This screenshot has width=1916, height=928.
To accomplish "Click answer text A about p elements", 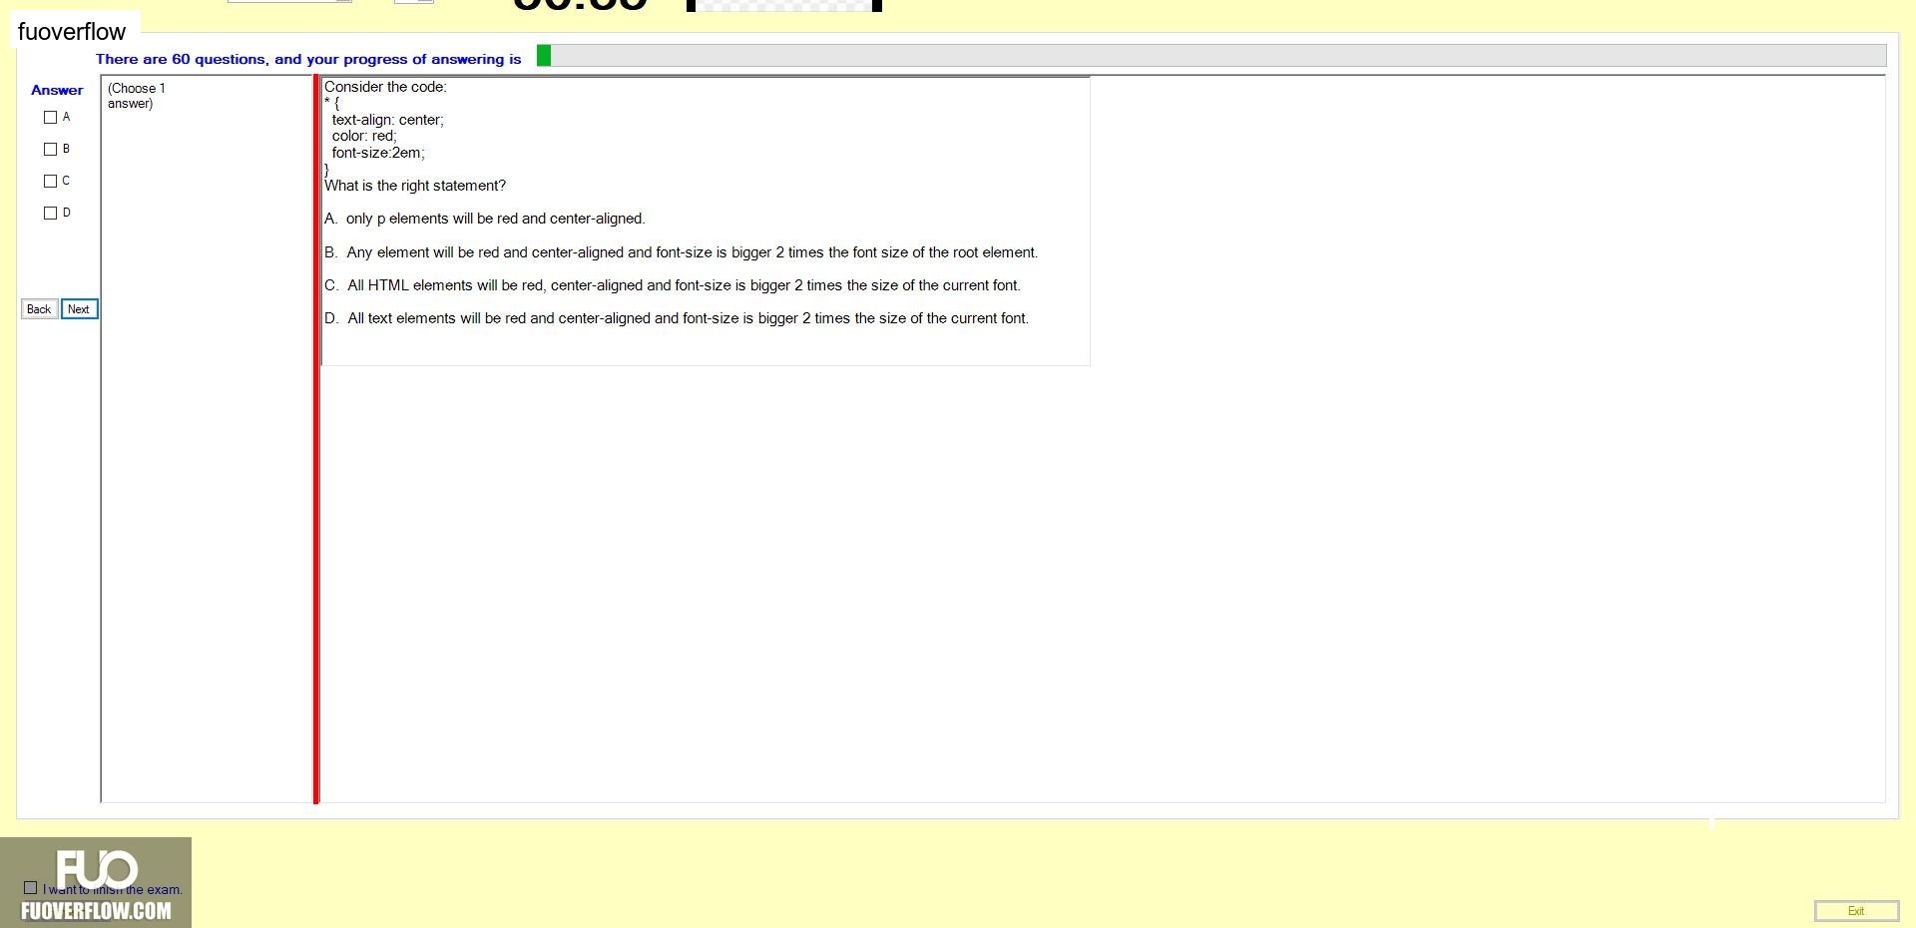I will pyautogui.click(x=485, y=219).
